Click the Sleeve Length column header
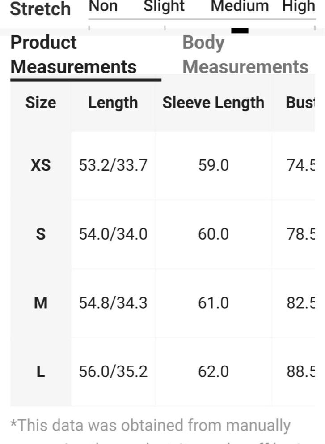The height and width of the screenshot is (444, 325). tap(213, 103)
